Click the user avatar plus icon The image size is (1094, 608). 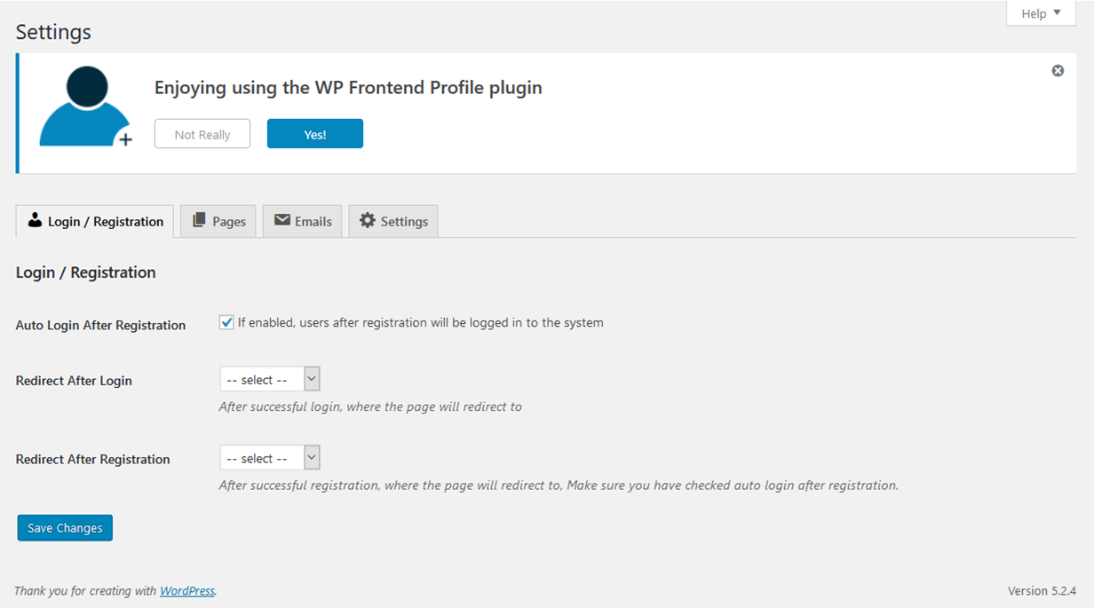tap(84, 108)
